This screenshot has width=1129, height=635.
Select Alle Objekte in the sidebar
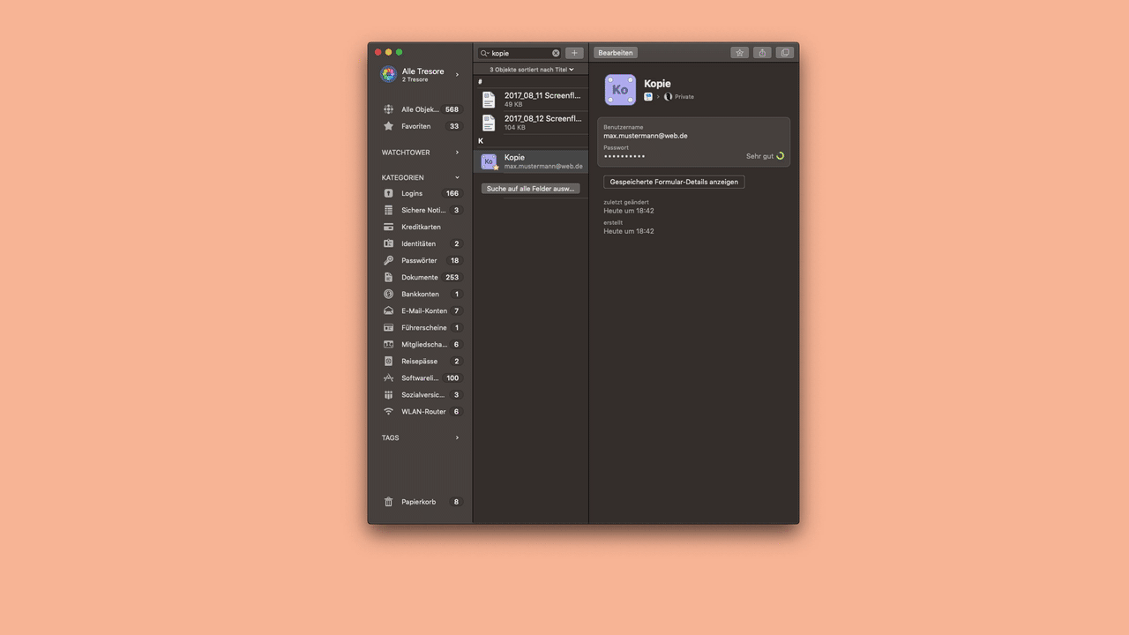(x=420, y=109)
